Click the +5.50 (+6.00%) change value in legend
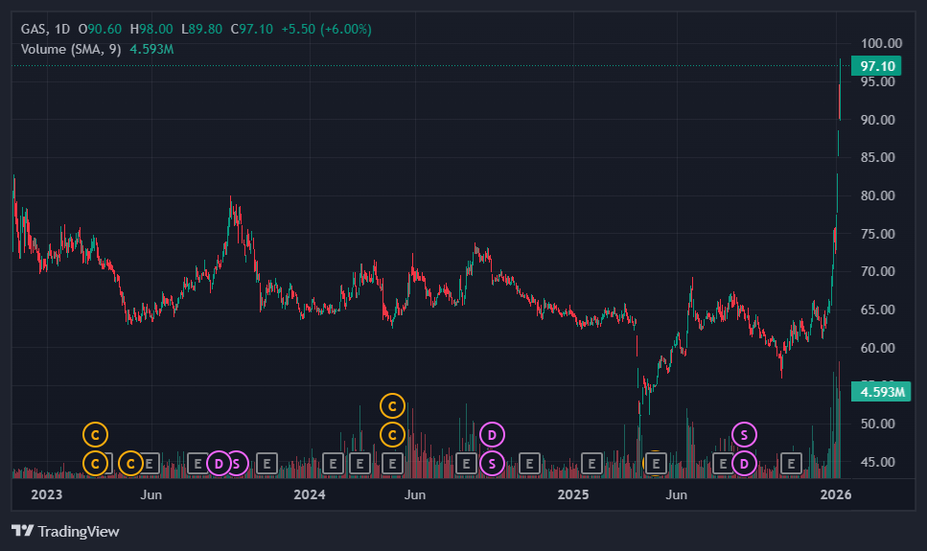The image size is (927, 551). coord(326,29)
